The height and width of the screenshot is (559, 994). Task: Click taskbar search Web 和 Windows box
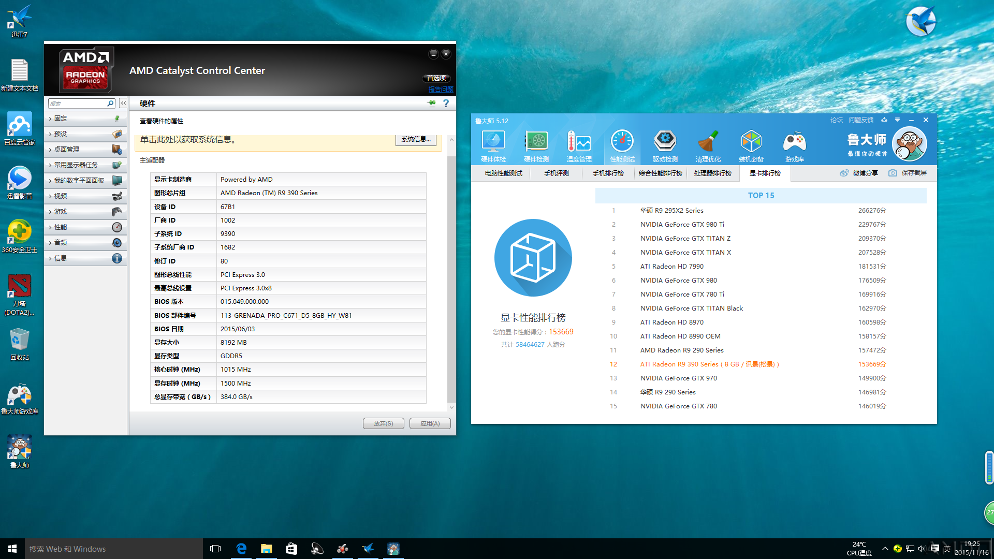pyautogui.click(x=114, y=549)
